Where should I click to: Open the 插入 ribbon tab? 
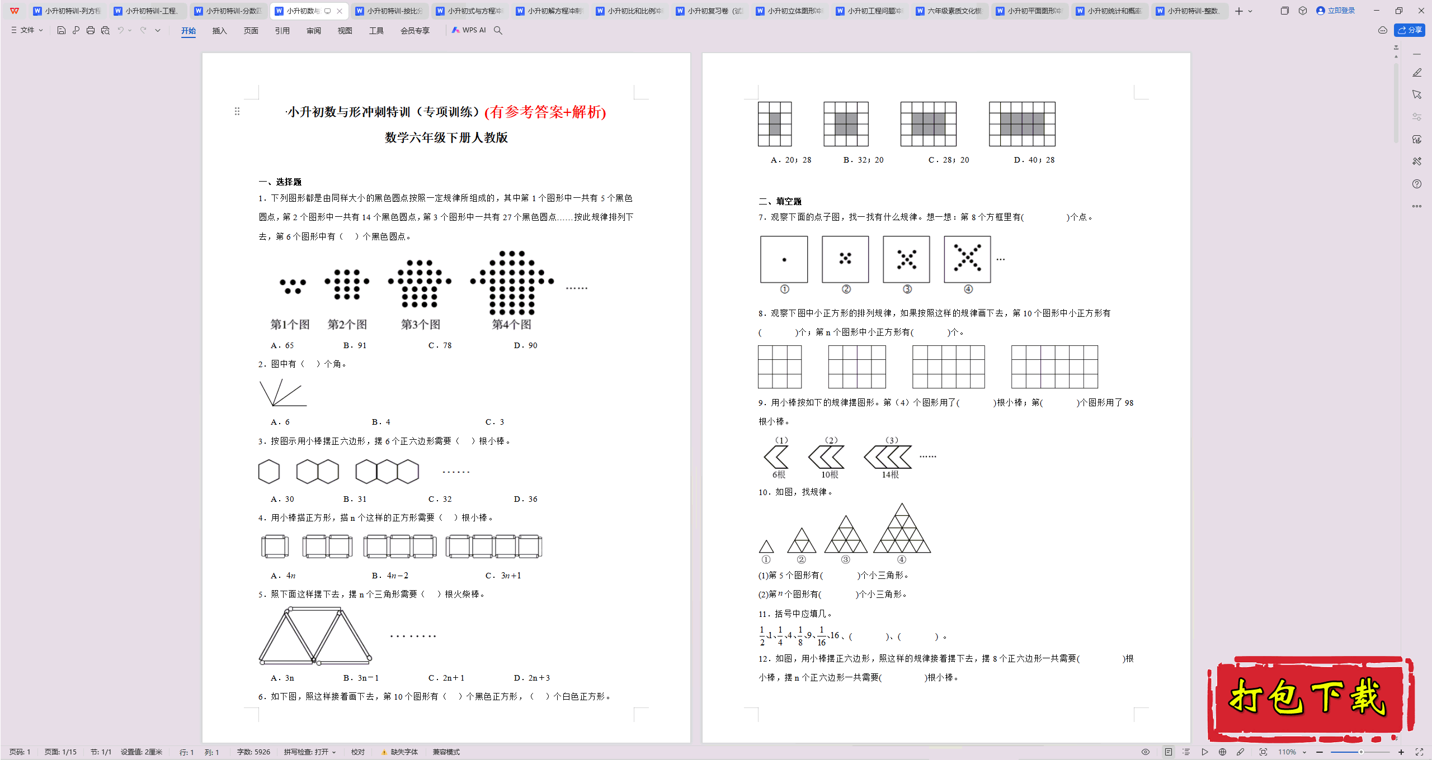(220, 31)
